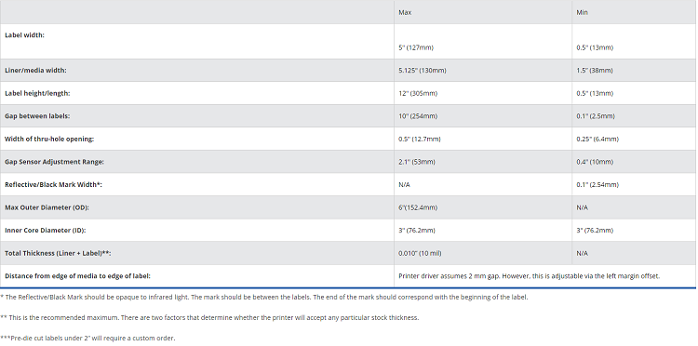The image size is (698, 346).
Task: Click the 0.5" (12.7mm) value
Action: 420,139
